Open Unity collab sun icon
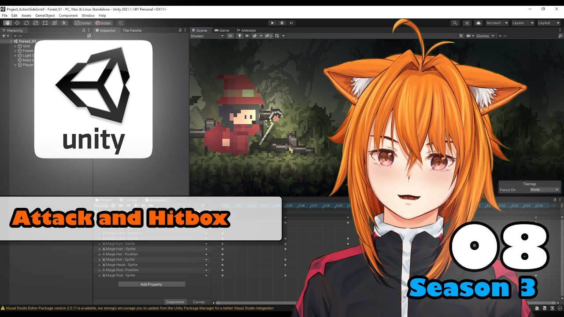 pyautogui.click(x=467, y=23)
